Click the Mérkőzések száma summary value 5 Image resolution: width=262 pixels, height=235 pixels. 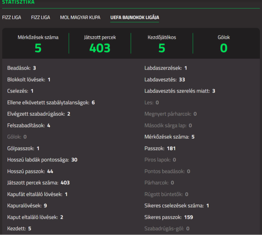[x=37, y=48]
